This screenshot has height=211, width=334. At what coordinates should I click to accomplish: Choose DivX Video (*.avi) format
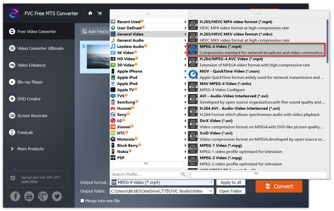pos(257,124)
